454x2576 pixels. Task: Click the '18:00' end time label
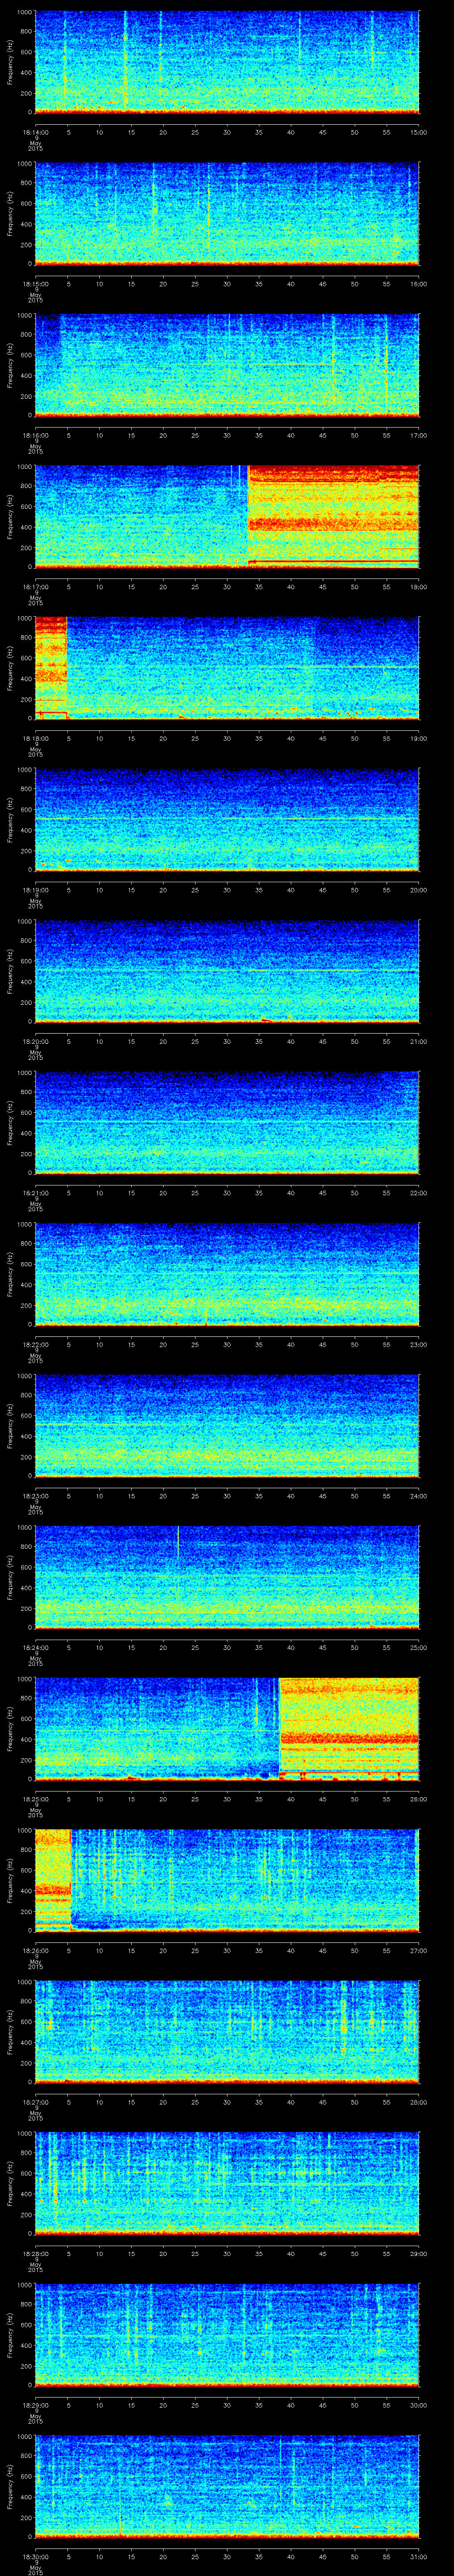tap(419, 586)
